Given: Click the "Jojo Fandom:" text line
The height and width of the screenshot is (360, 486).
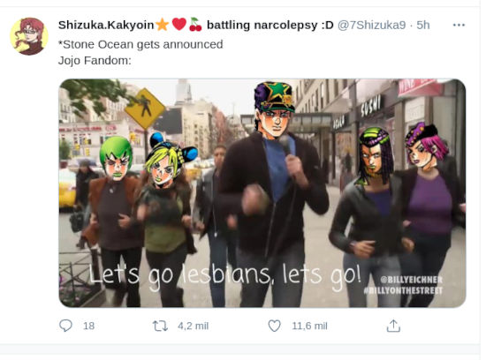Looking at the screenshot, I should (95, 60).
